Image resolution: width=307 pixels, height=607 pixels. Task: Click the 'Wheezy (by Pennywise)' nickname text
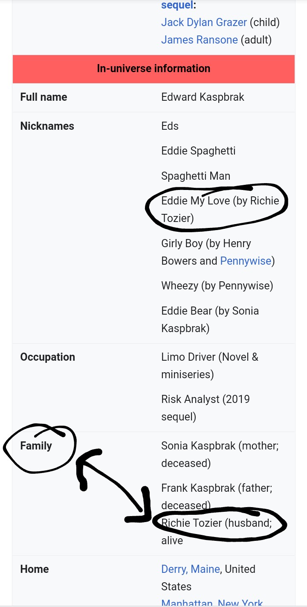217,286
